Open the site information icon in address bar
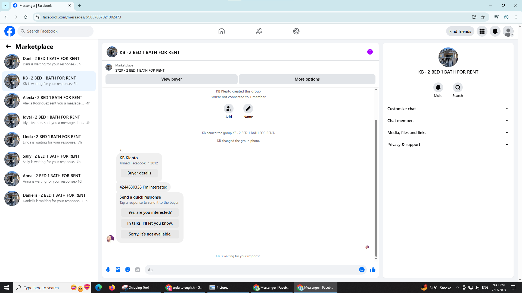This screenshot has height=293, width=522. pos(37,17)
